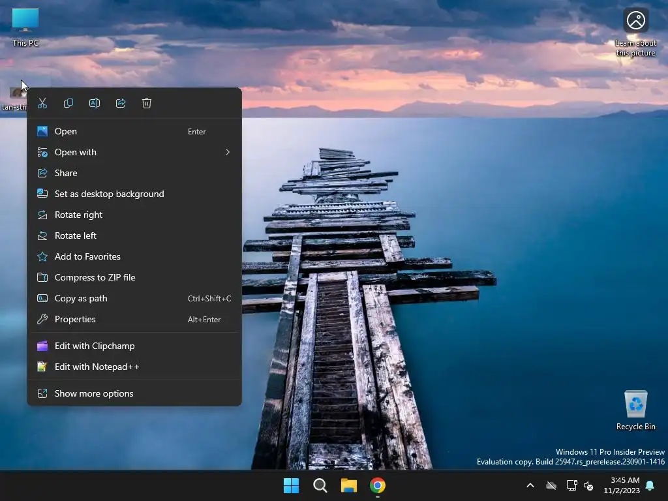Click the notification bell icon

point(650,485)
